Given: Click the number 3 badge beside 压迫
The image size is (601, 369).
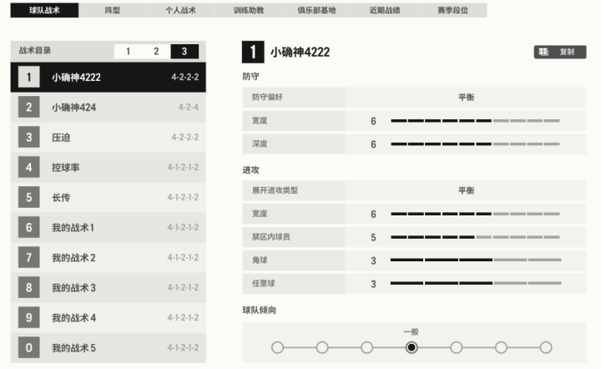Looking at the screenshot, I should click(x=28, y=137).
